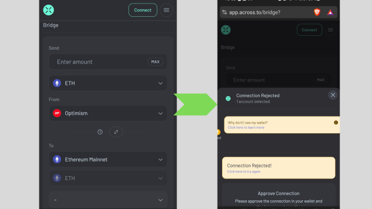The image size is (372, 209).
Task: Expand the dash summary dropdown at bottom
Action: pos(108,200)
